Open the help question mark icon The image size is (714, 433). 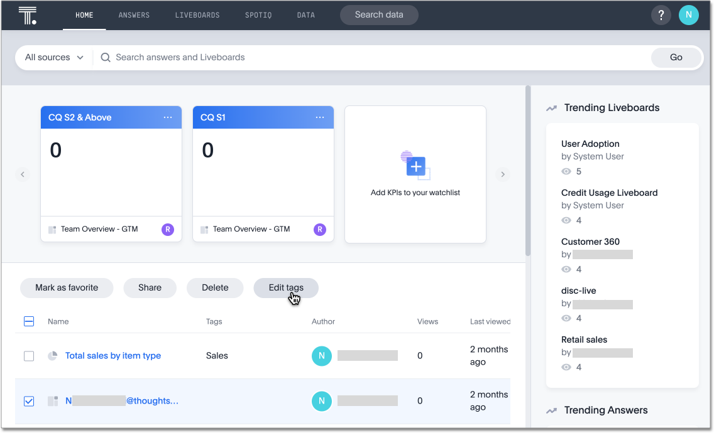661,14
